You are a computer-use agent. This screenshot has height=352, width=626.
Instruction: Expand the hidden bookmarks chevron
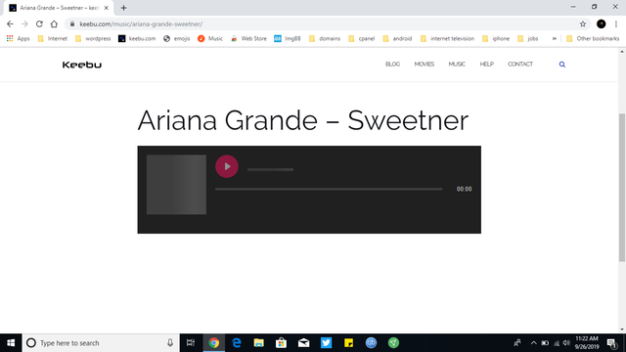point(555,39)
